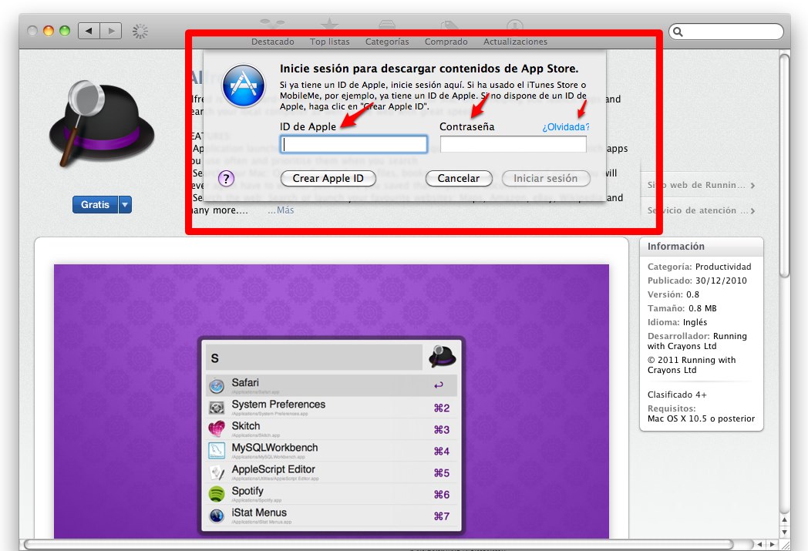Image resolution: width=808 pixels, height=551 pixels.
Task: Click the Contraseña password field
Action: pos(513,144)
